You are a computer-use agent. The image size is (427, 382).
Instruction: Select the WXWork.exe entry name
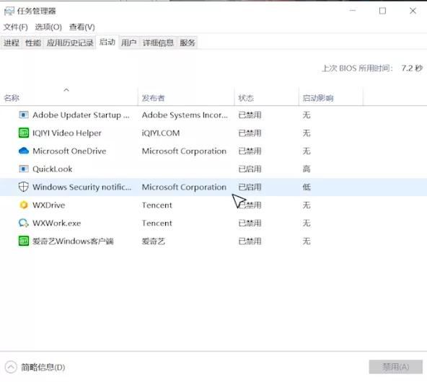[57, 223]
